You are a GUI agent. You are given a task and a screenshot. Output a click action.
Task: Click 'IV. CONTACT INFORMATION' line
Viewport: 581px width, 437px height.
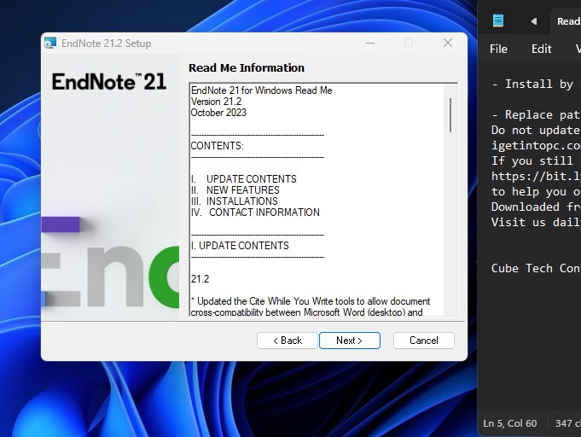coord(255,213)
